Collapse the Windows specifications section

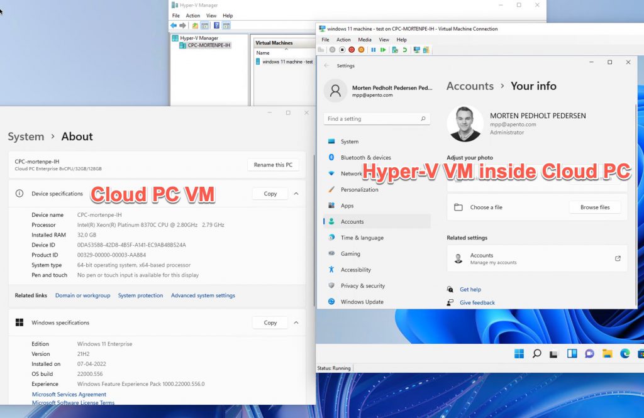(x=296, y=322)
